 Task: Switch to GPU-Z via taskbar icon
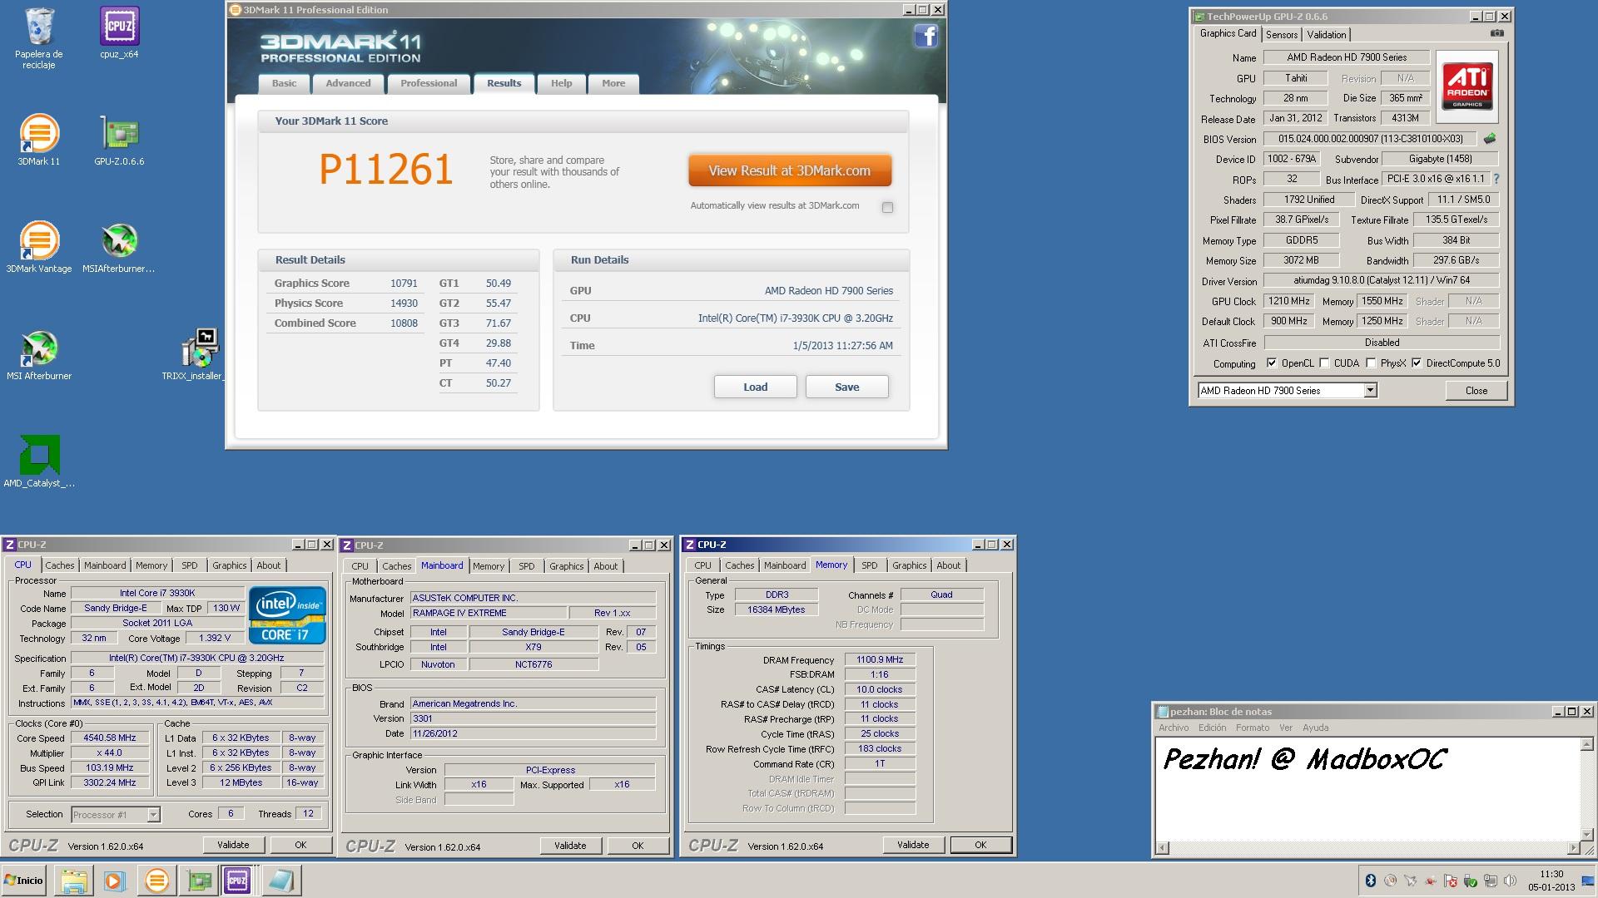199,880
